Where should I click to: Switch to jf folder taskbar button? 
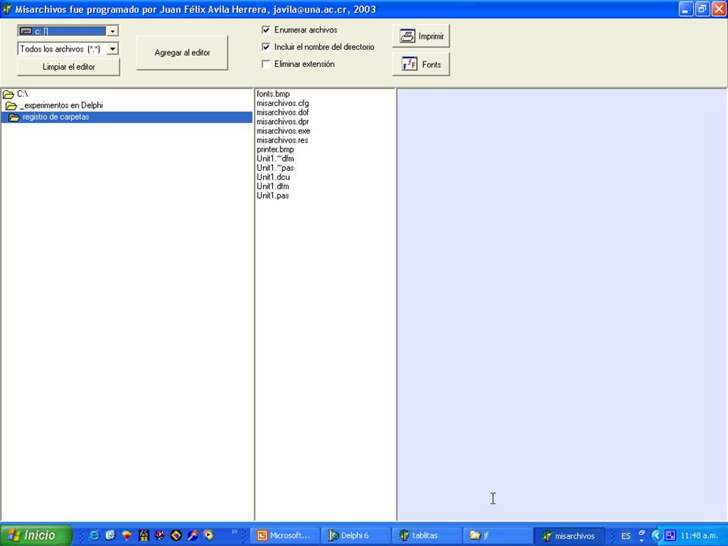[x=497, y=536]
